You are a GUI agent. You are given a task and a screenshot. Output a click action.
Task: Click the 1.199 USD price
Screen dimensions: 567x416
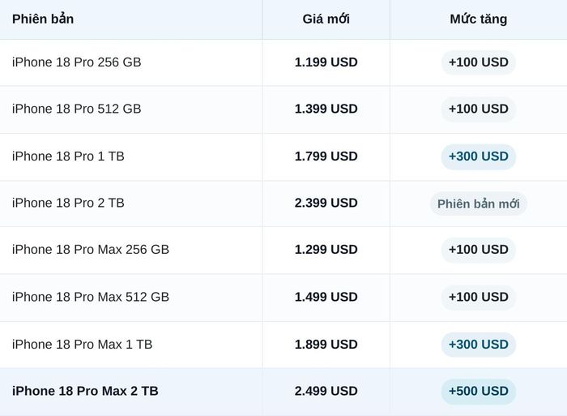(326, 62)
